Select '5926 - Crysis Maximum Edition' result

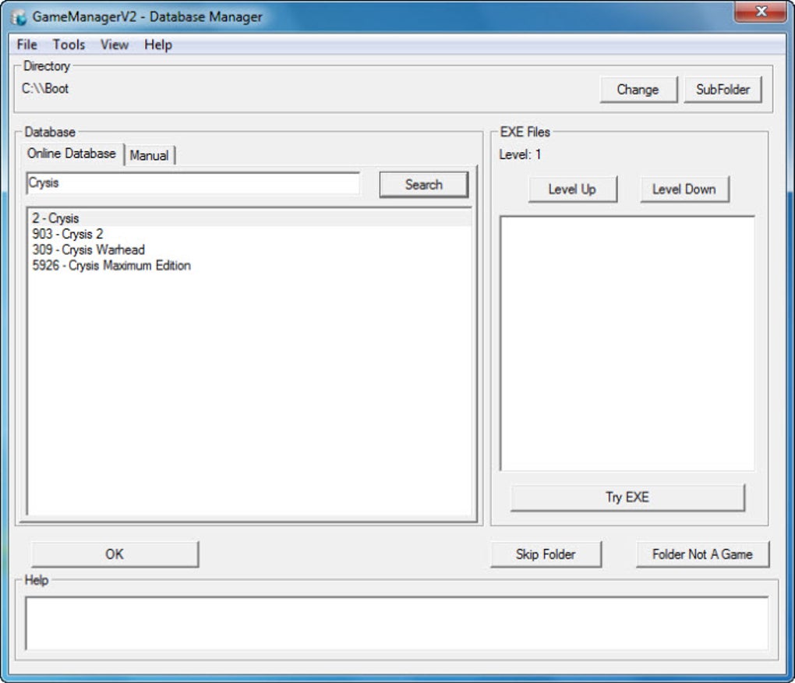pos(249,266)
